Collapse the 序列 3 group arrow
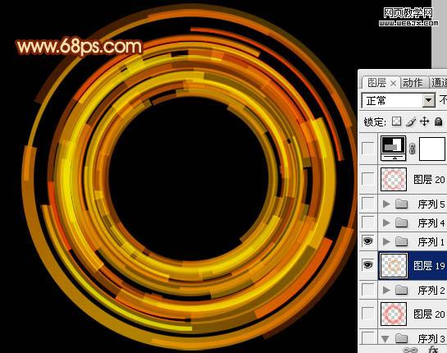Viewport: 447px width, 353px height. [385, 339]
